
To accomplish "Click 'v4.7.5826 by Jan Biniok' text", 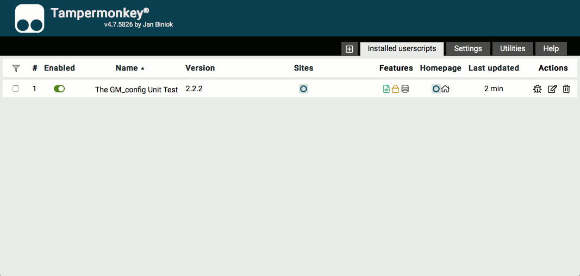I will pos(139,25).
